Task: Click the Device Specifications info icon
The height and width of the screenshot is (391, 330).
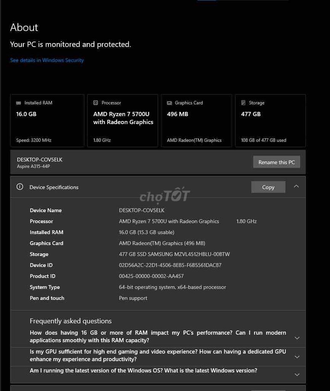Action: click(20, 187)
